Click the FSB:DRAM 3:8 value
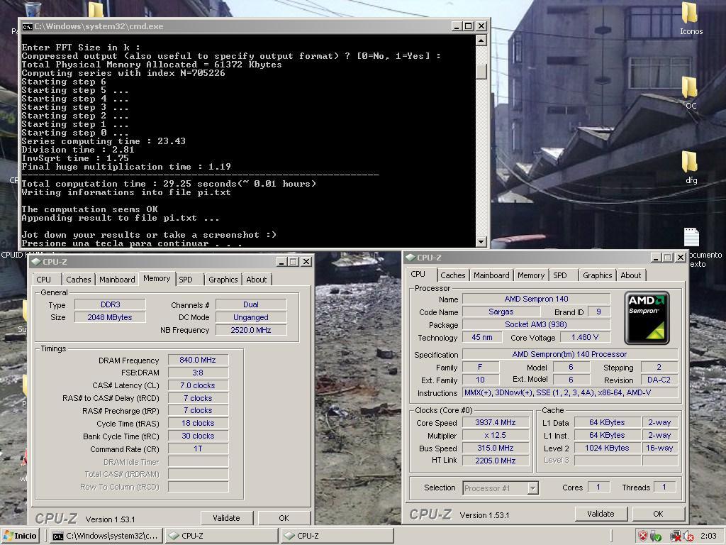Image resolution: width=726 pixels, height=545 pixels. (198, 373)
